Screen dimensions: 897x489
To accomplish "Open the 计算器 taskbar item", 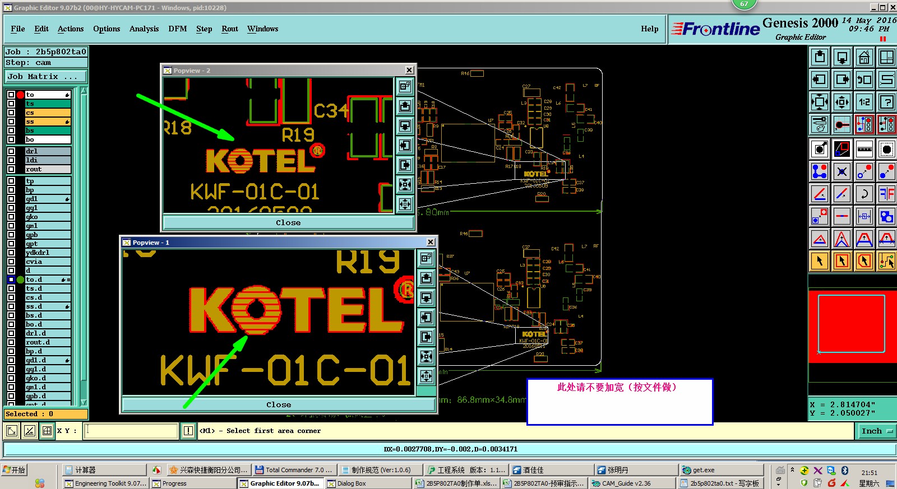I will click(104, 470).
